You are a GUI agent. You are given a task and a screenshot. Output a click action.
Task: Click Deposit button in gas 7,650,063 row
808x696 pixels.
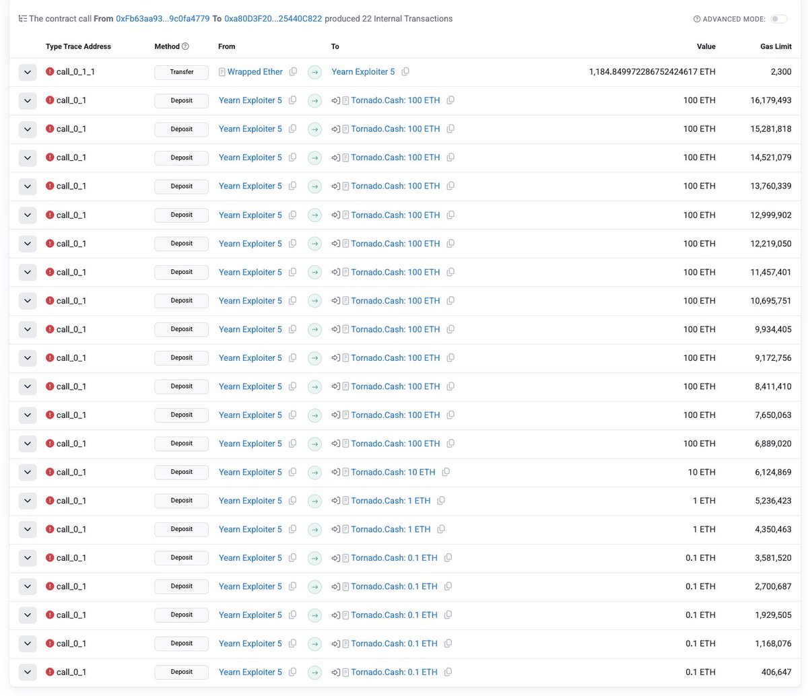[x=182, y=415]
